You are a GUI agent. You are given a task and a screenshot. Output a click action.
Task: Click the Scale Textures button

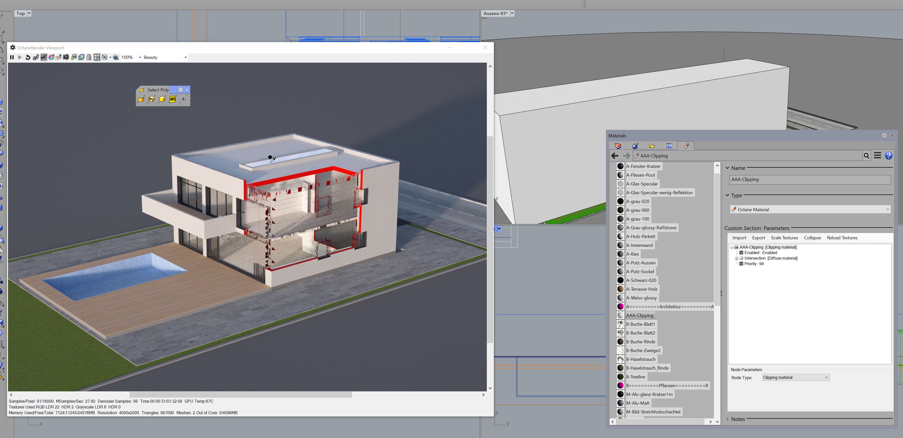coord(784,238)
